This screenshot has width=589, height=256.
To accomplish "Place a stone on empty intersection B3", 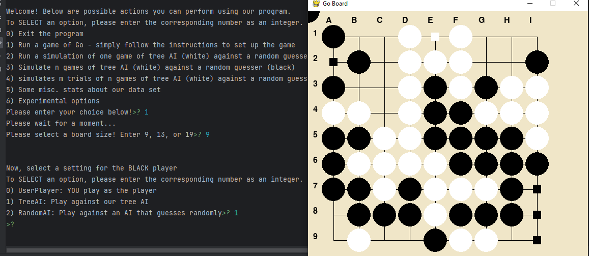I will pos(359,88).
